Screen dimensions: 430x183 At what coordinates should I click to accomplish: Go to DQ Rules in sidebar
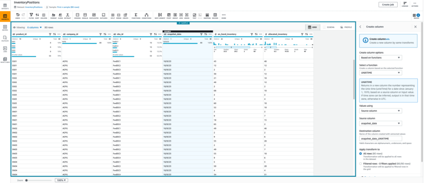(x=5, y=38)
